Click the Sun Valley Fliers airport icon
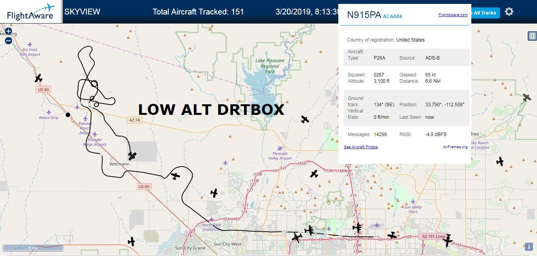The width and height of the screenshot is (537, 256). pyautogui.click(x=413, y=201)
